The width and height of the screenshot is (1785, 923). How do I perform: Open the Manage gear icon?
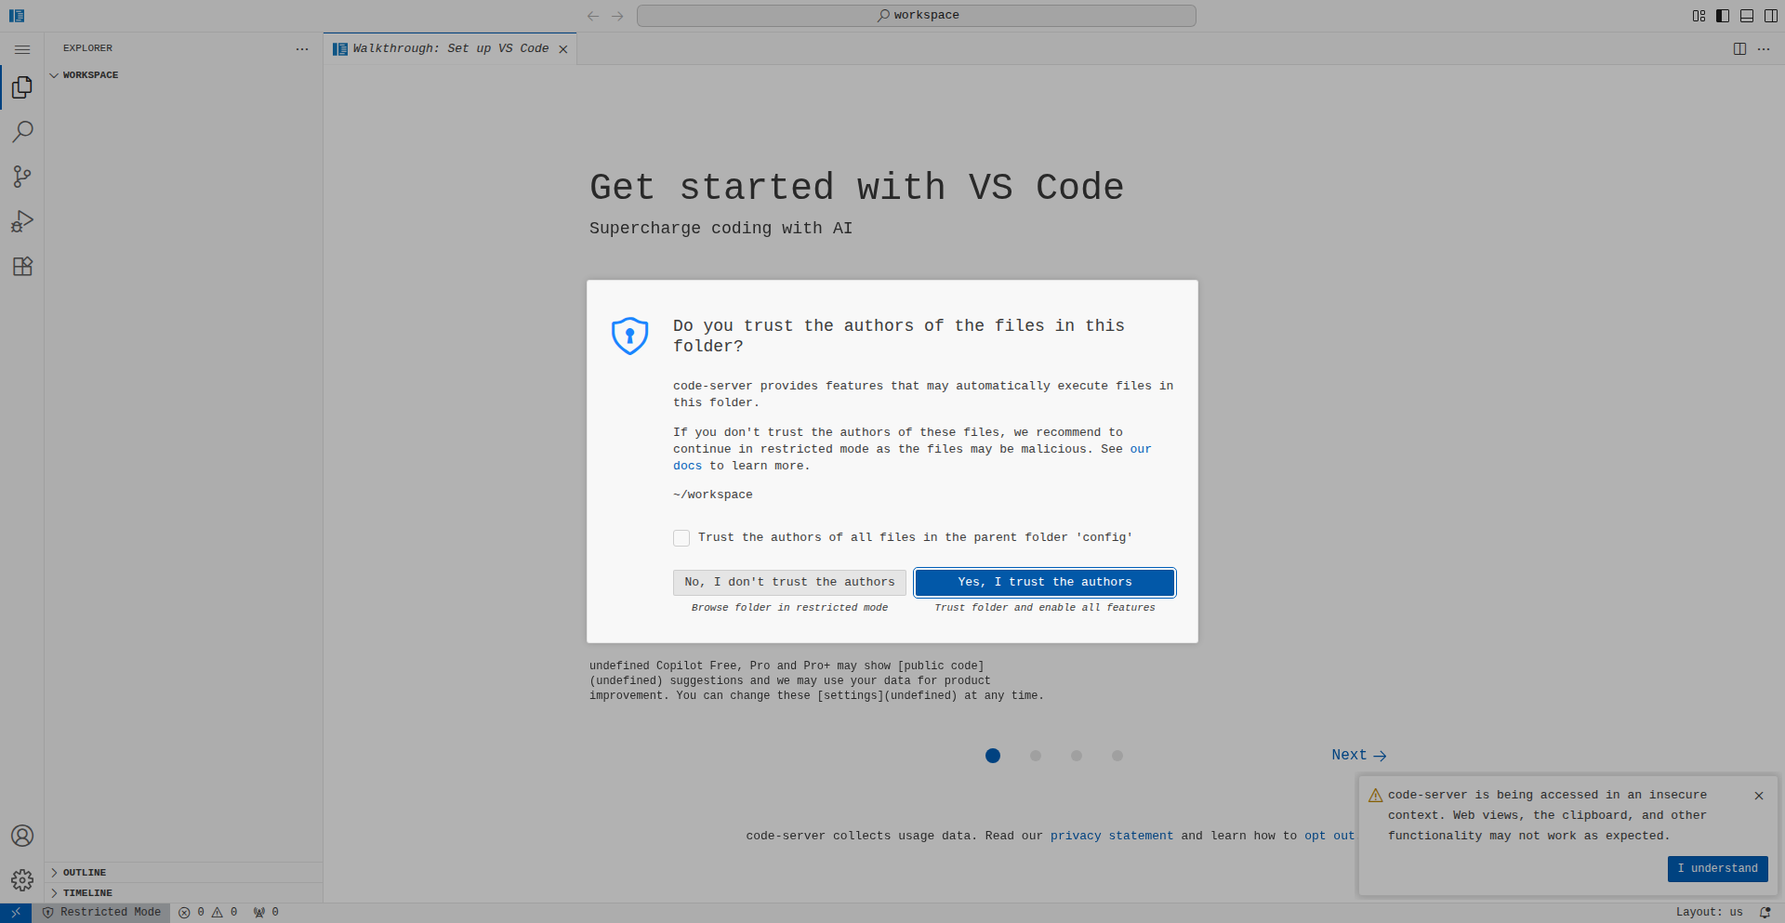(22, 880)
